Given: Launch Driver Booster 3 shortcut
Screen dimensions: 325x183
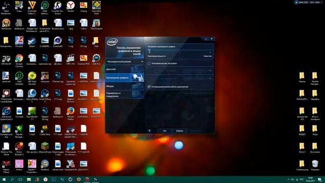Looking at the screenshot, I should click(x=19, y=148).
